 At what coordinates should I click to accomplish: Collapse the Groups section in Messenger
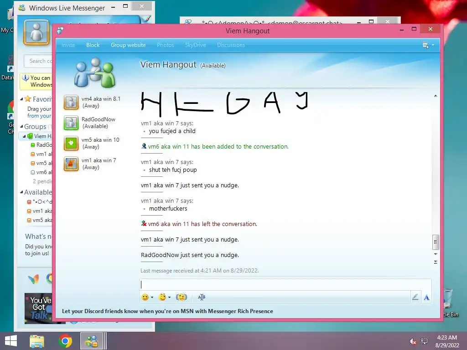coord(21,127)
